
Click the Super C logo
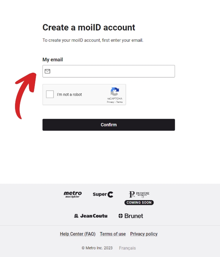(103, 194)
